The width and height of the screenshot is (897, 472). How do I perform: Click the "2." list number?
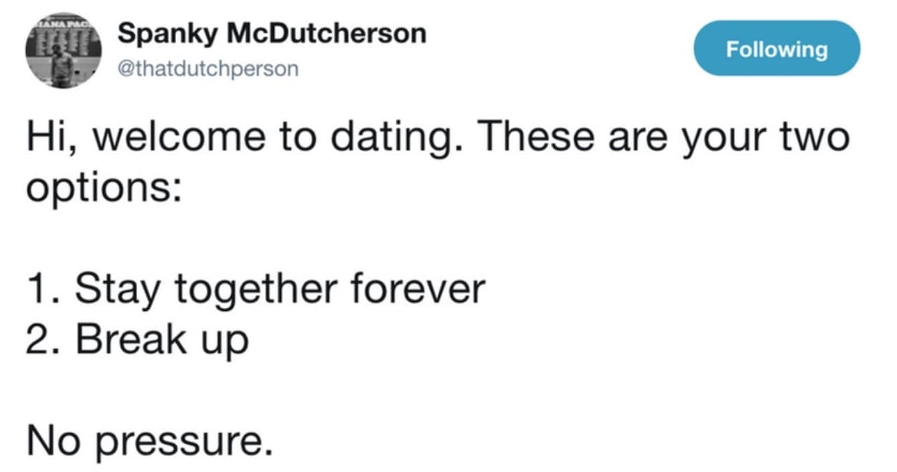[44, 340]
